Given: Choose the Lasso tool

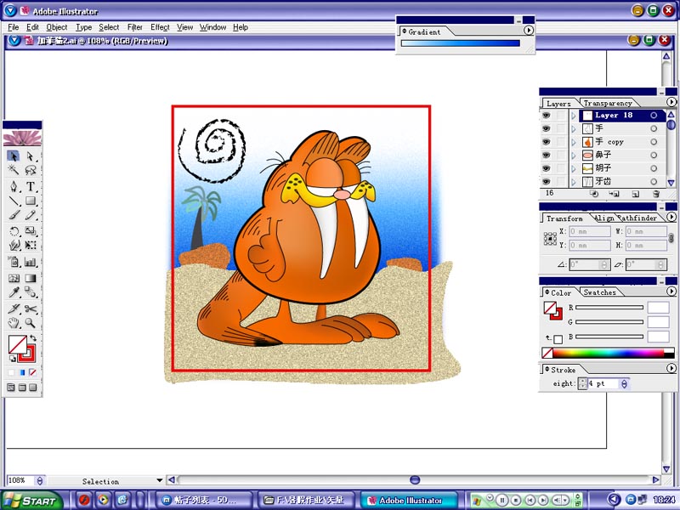Looking at the screenshot, I should click(x=30, y=169).
